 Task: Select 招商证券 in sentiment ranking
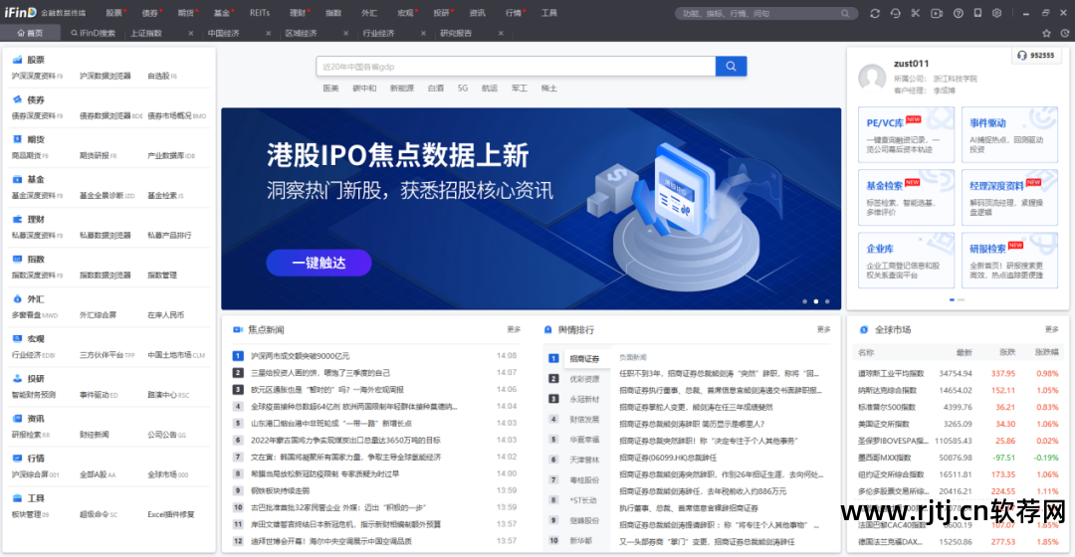[x=584, y=358]
